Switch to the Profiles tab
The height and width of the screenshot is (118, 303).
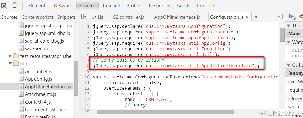(x=134, y=6)
